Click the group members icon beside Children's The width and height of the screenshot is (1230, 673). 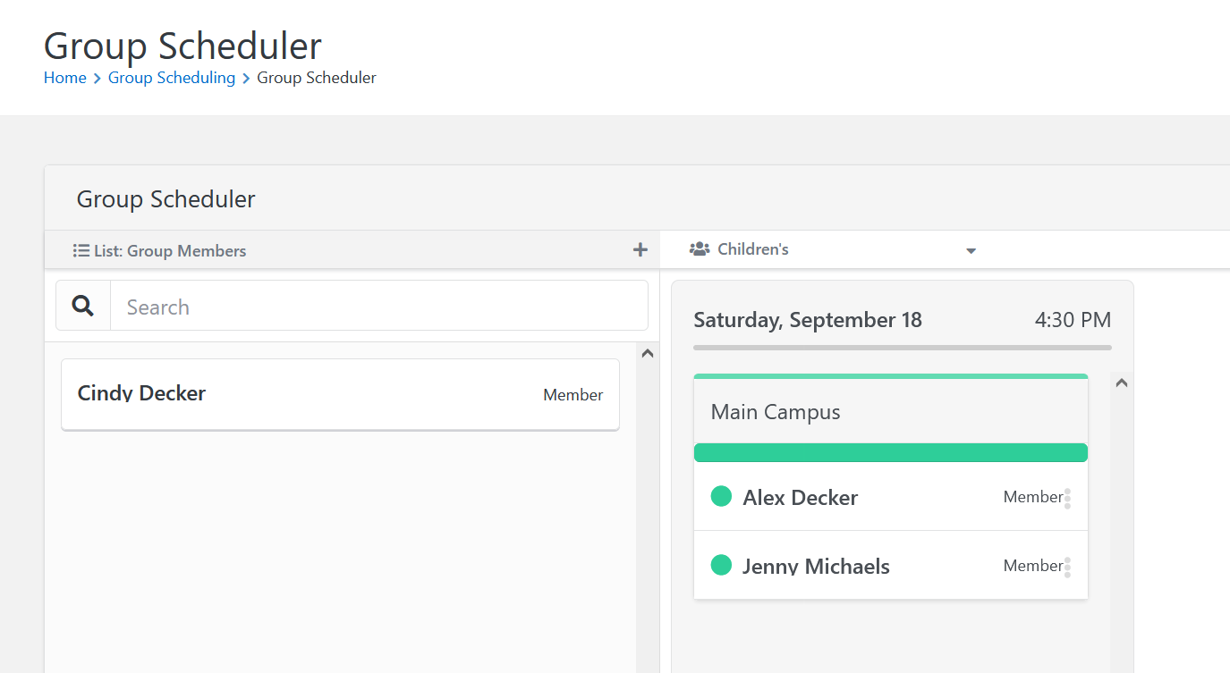point(699,248)
